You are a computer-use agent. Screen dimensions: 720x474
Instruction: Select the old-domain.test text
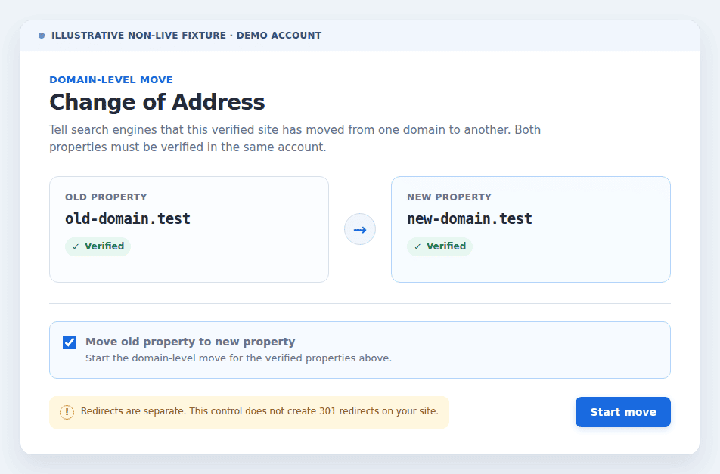128,219
